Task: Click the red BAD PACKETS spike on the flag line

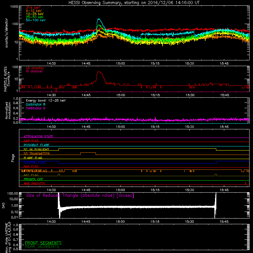Action: [246, 183]
